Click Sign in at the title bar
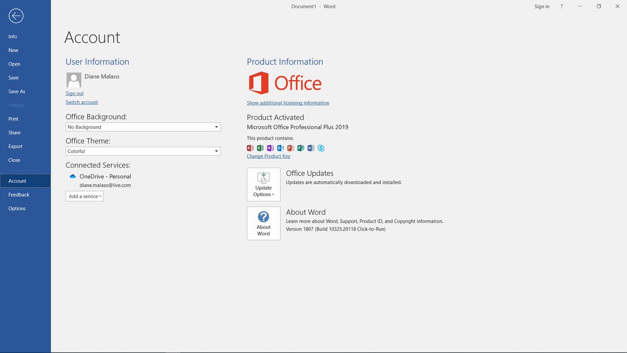The image size is (627, 353). tap(542, 7)
